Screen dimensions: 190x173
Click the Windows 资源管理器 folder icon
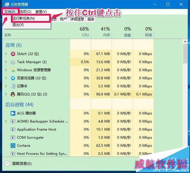click(x=13, y=70)
